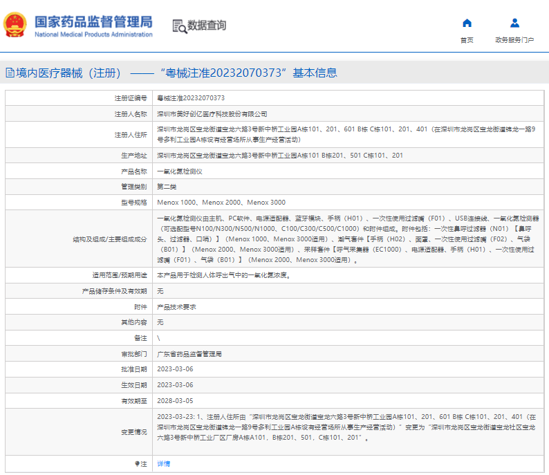Select intended use text 本产品用于检测人体呼出气中的一氧化氮浓度

click(x=224, y=275)
